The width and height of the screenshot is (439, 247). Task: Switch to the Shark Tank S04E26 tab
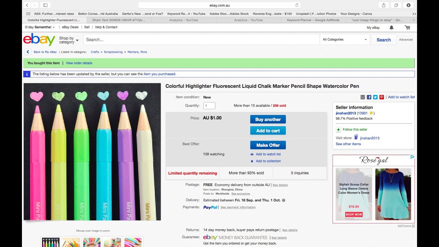pyautogui.click(x=119, y=20)
